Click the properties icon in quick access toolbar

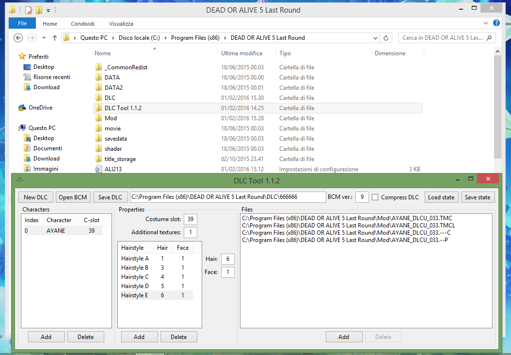tap(29, 10)
